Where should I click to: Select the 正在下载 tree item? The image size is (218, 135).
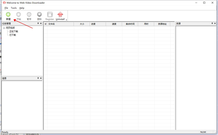point(14,32)
